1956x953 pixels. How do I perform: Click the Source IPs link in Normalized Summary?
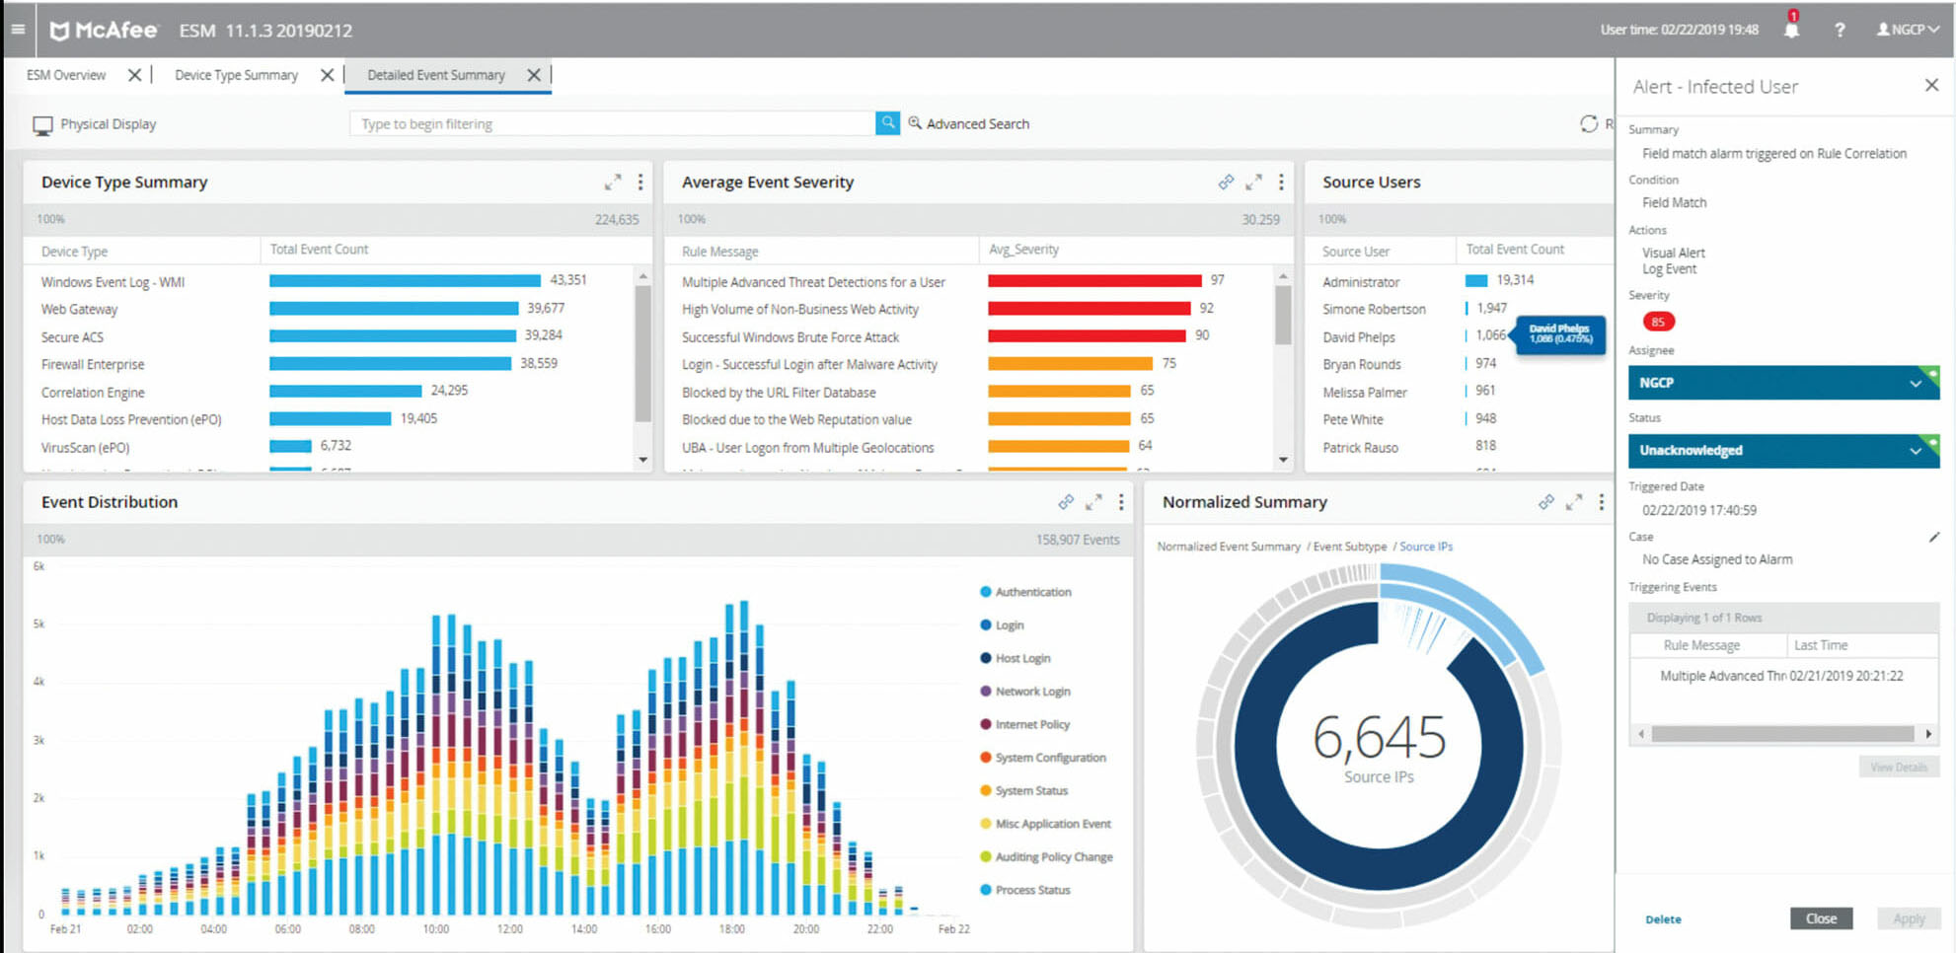[1425, 546]
